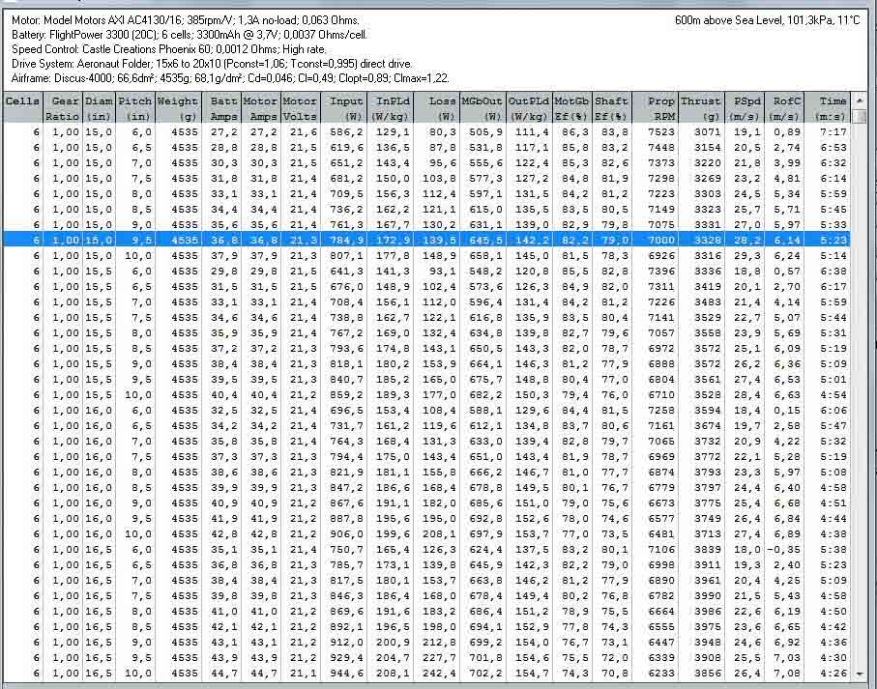Click the Motor Volts column header
The height and width of the screenshot is (689, 877).
(x=300, y=107)
